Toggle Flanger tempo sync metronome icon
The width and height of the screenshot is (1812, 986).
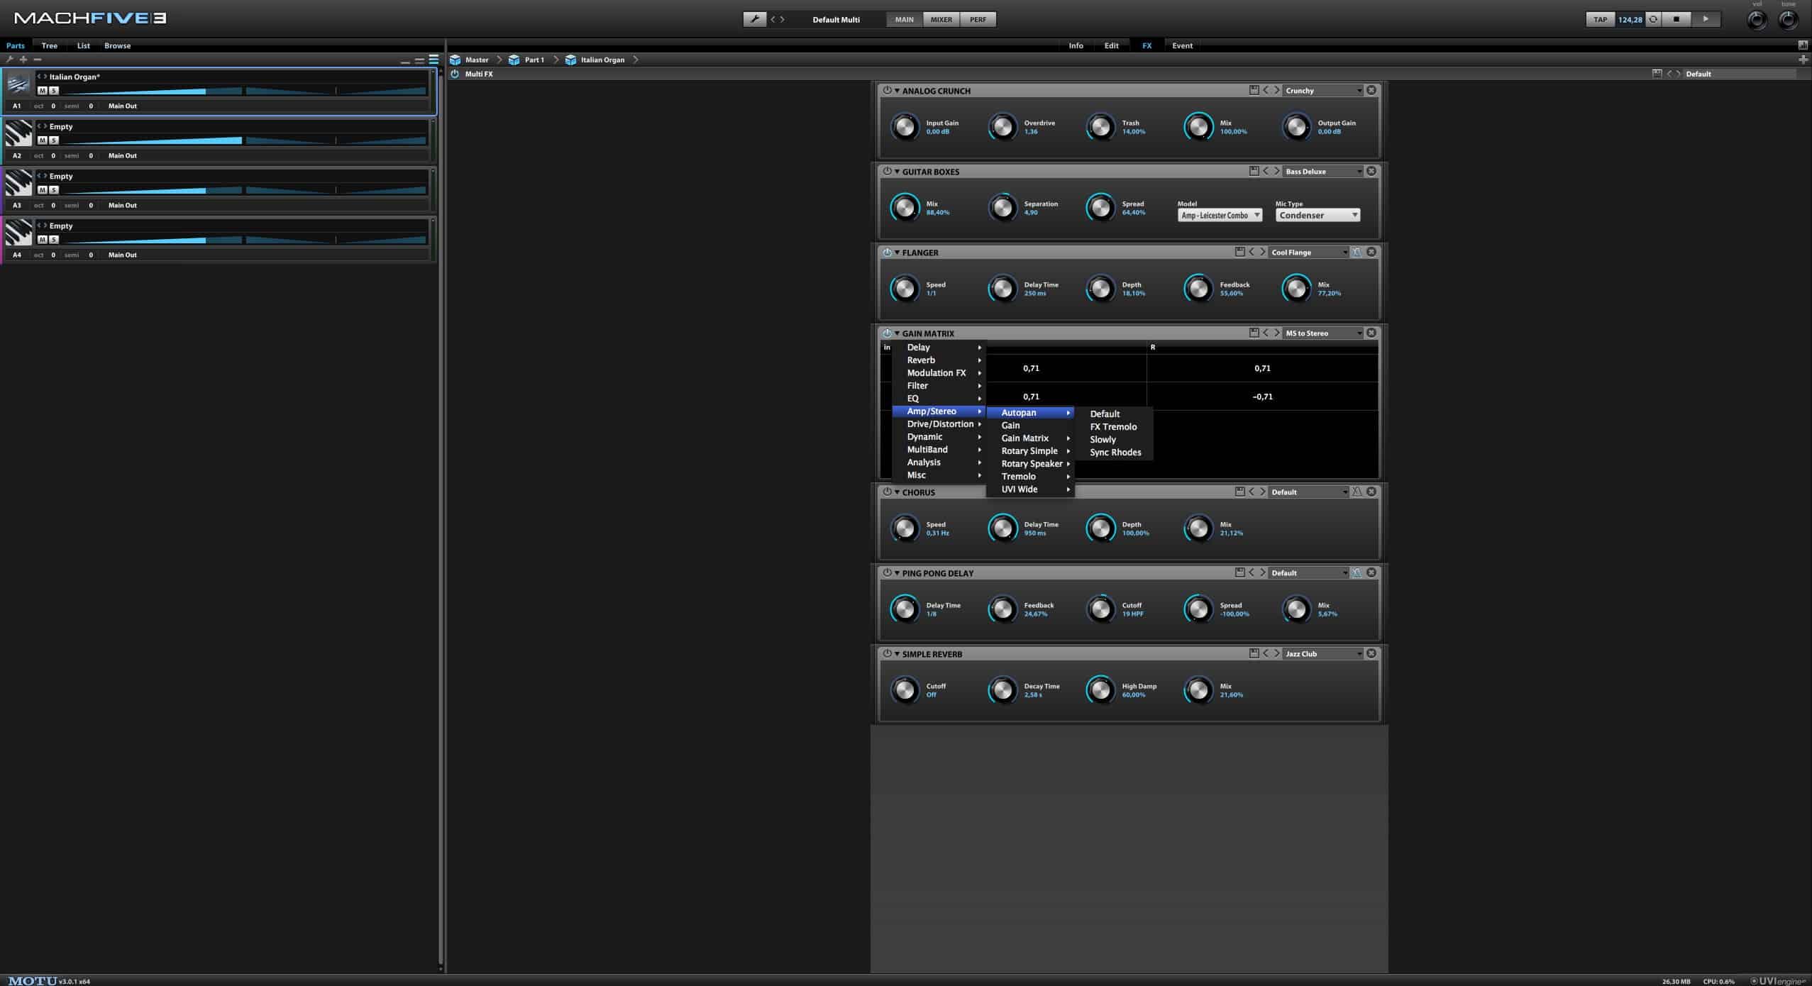click(1357, 252)
